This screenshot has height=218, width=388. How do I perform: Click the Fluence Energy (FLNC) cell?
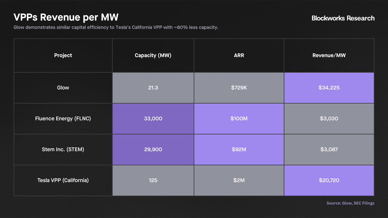[x=63, y=119]
